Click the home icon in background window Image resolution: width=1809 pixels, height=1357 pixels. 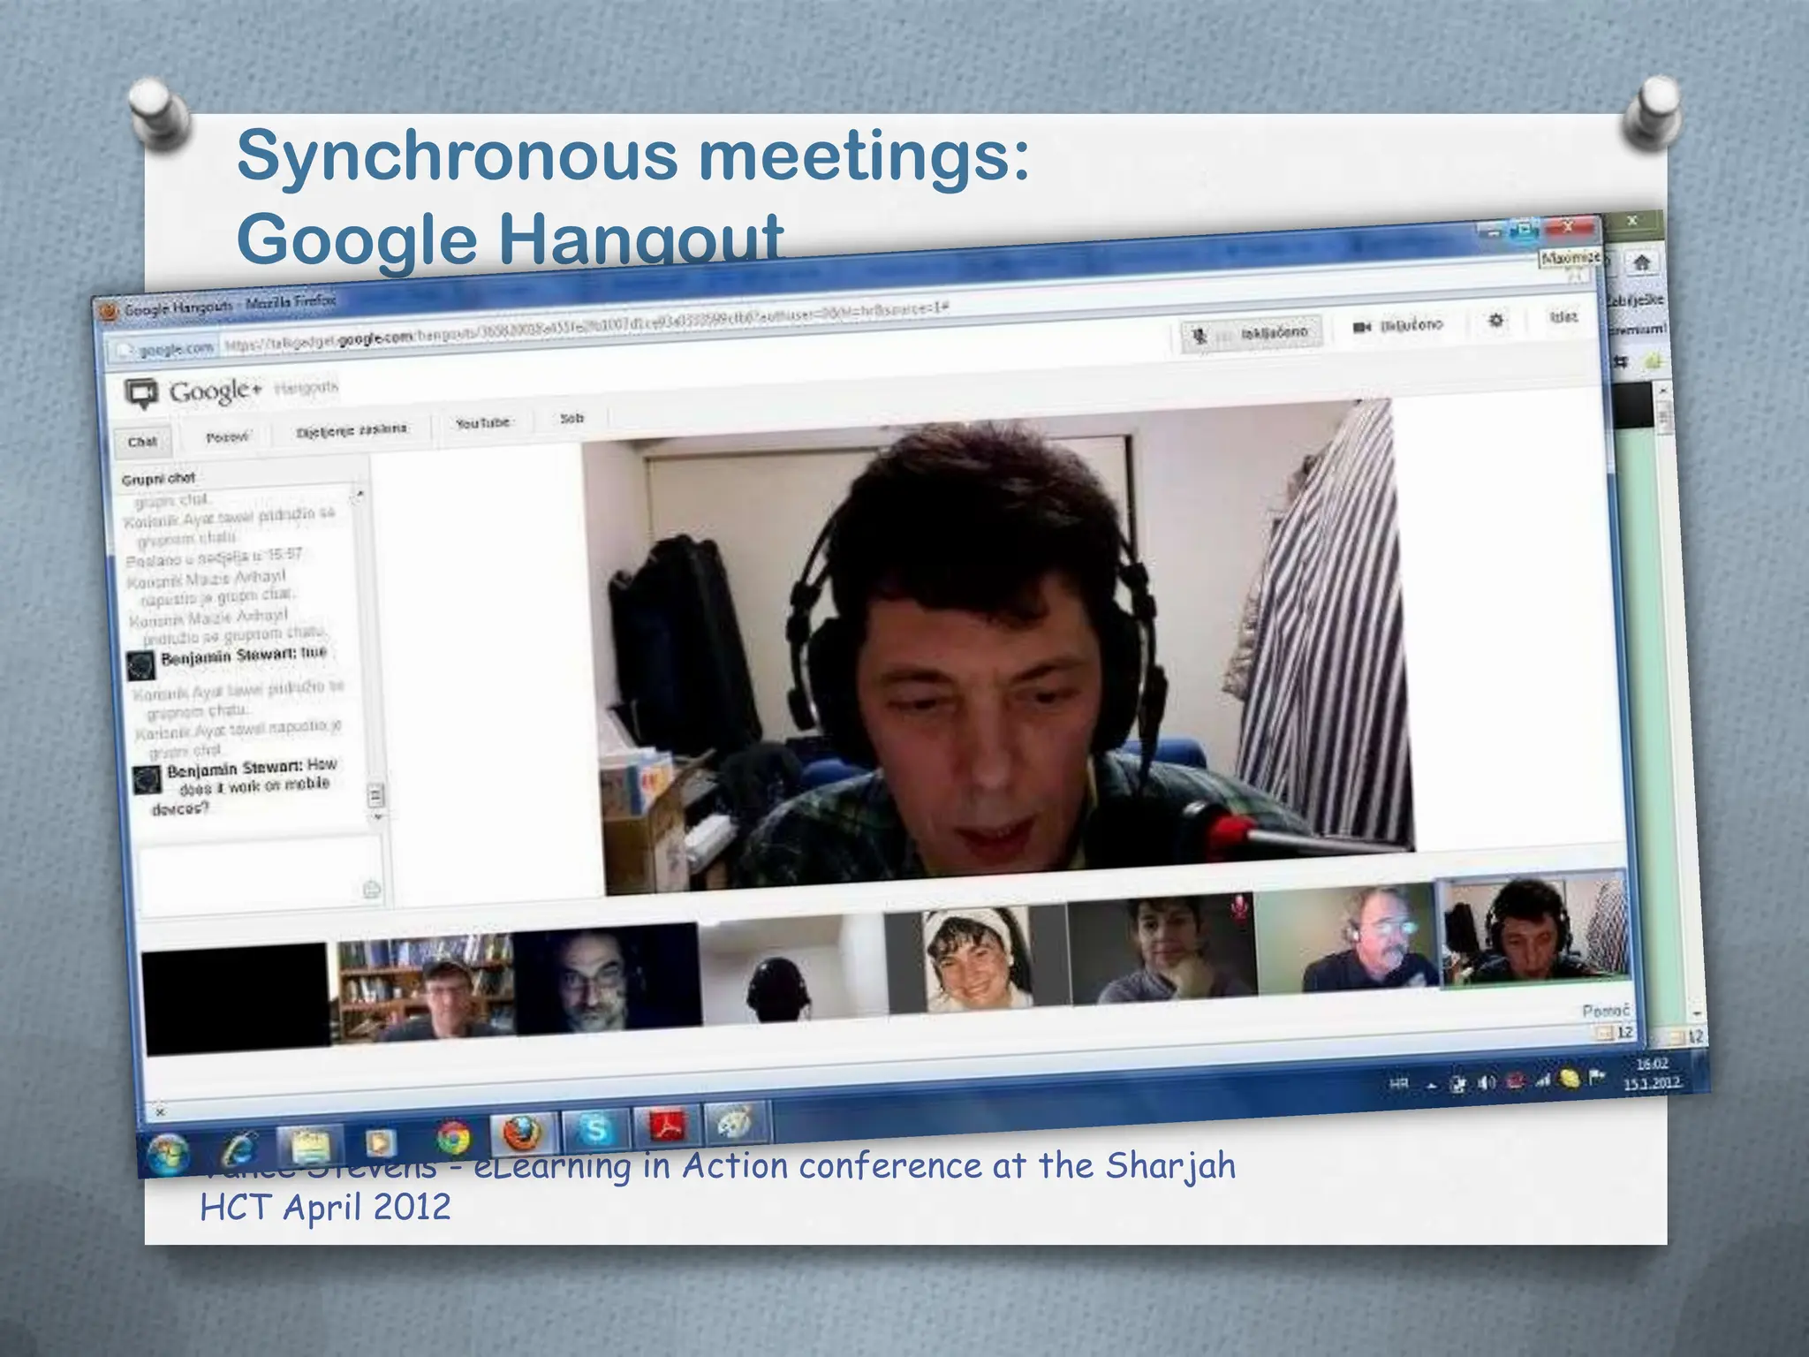[1642, 262]
